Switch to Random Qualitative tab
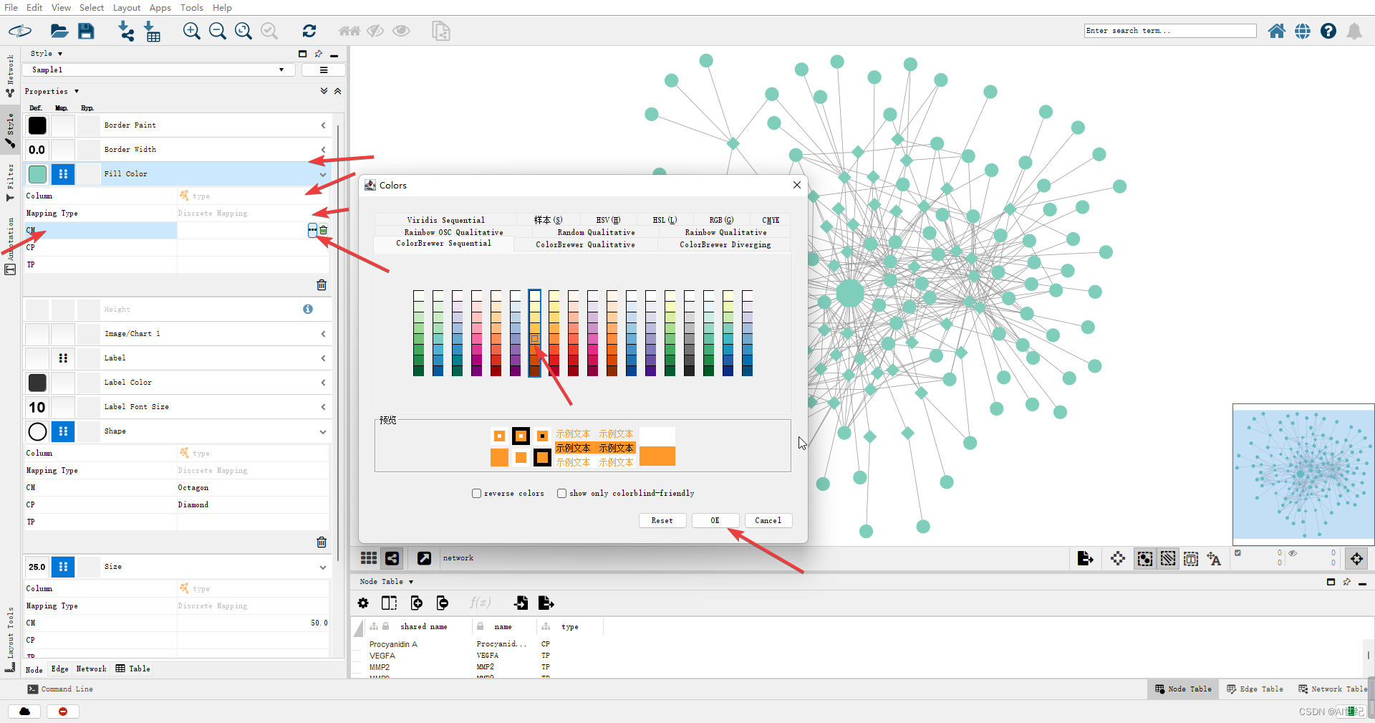Viewport: 1375px width, 723px height. point(596,232)
